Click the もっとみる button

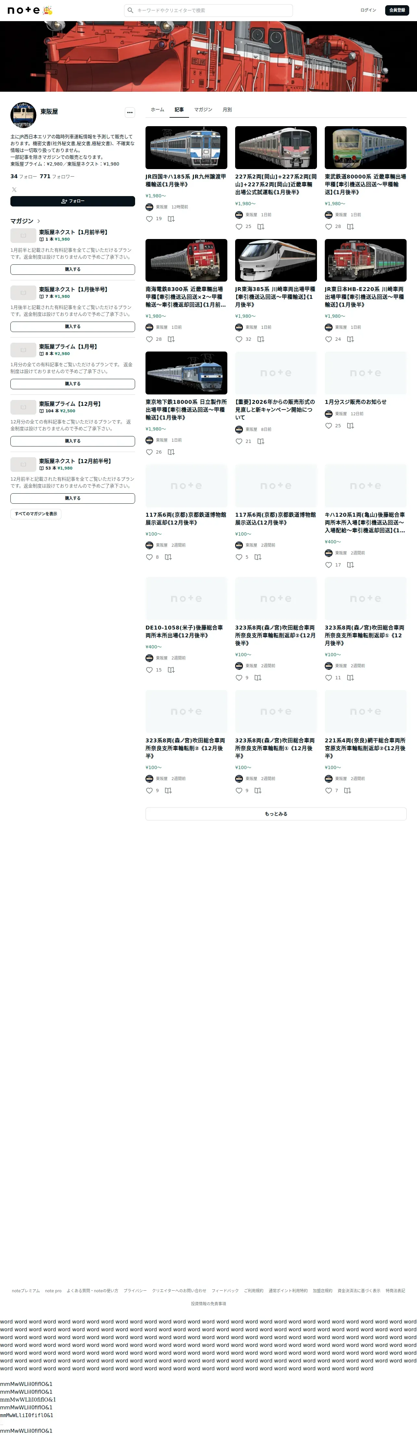[276, 814]
